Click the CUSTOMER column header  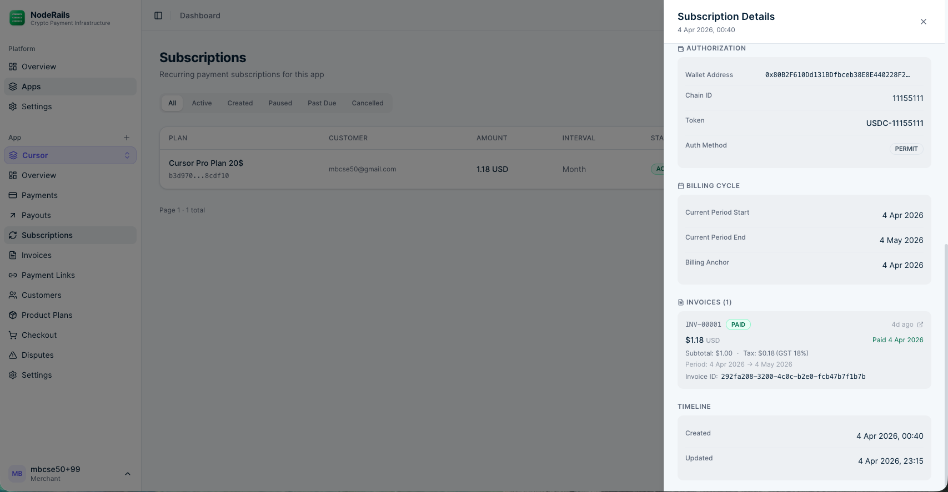point(348,138)
